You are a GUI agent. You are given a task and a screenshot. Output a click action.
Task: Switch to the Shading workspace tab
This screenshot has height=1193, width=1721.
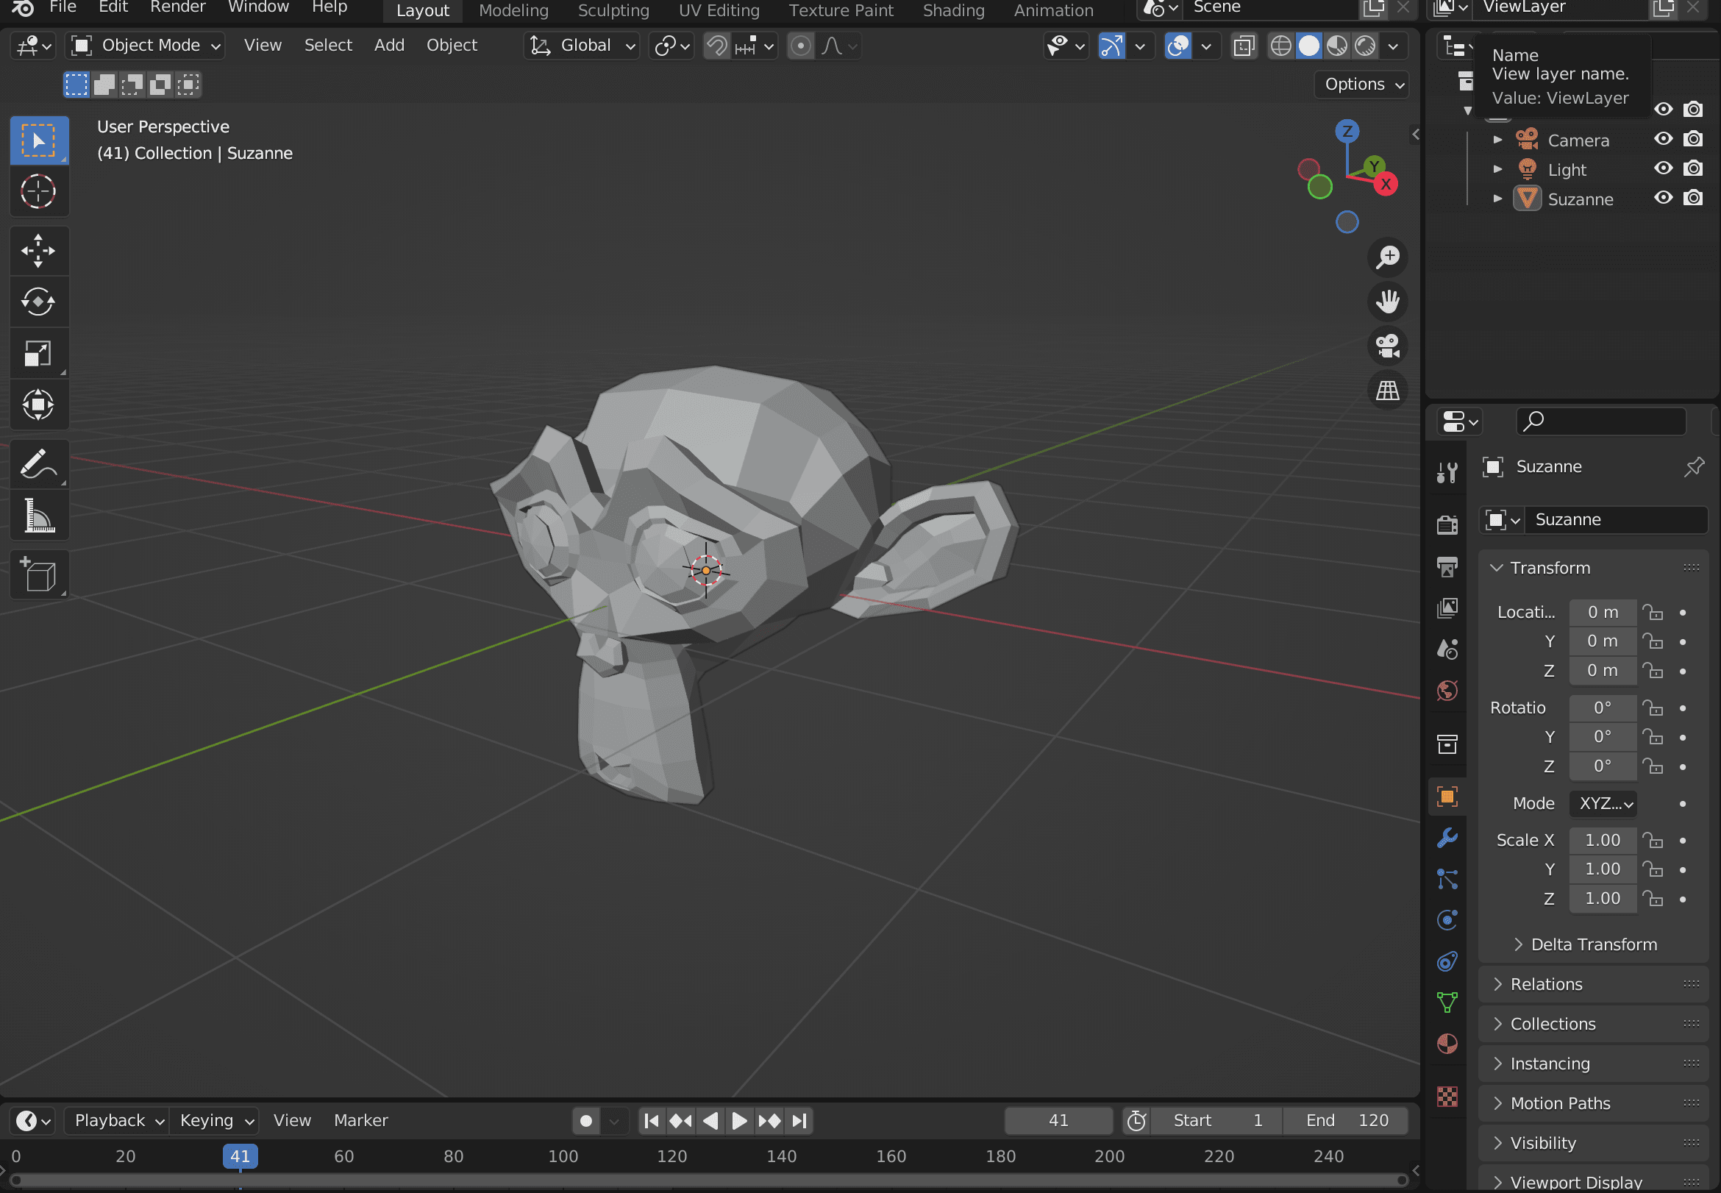pos(954,10)
